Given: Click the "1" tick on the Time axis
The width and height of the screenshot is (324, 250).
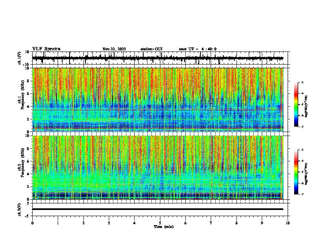Looking at the screenshot, I should [x=58, y=223].
